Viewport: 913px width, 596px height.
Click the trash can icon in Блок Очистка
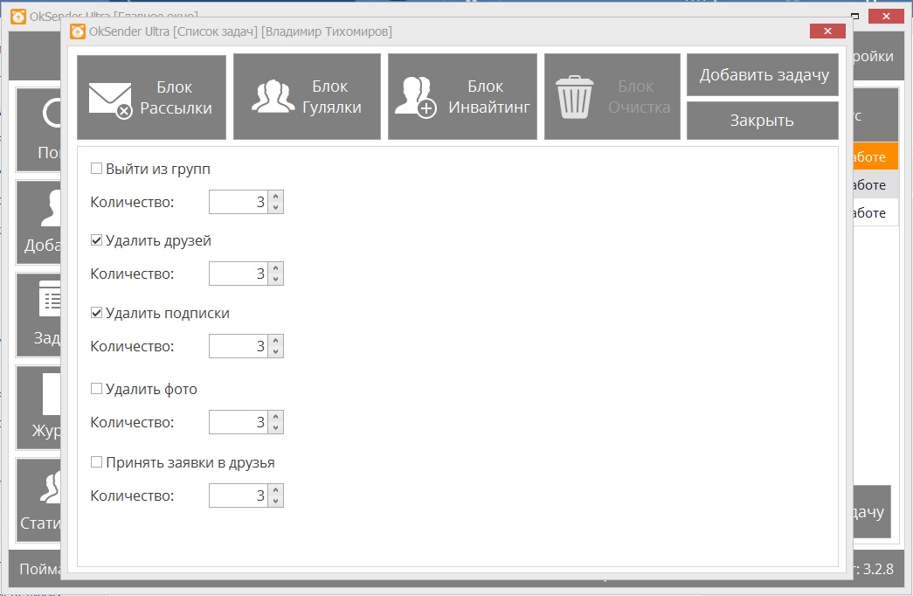coord(574,97)
